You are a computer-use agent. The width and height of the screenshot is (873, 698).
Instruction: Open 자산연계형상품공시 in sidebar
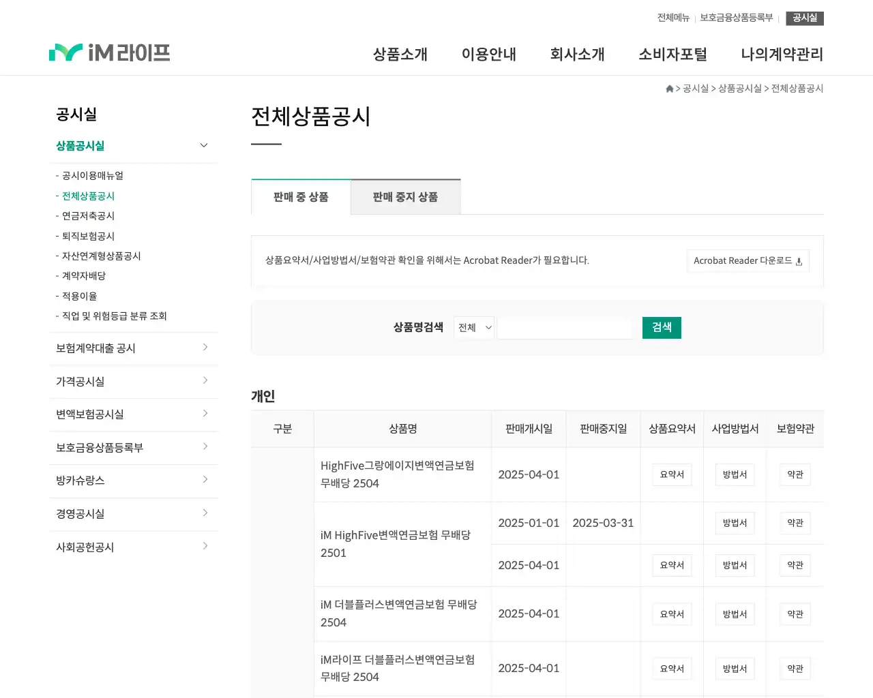click(101, 256)
